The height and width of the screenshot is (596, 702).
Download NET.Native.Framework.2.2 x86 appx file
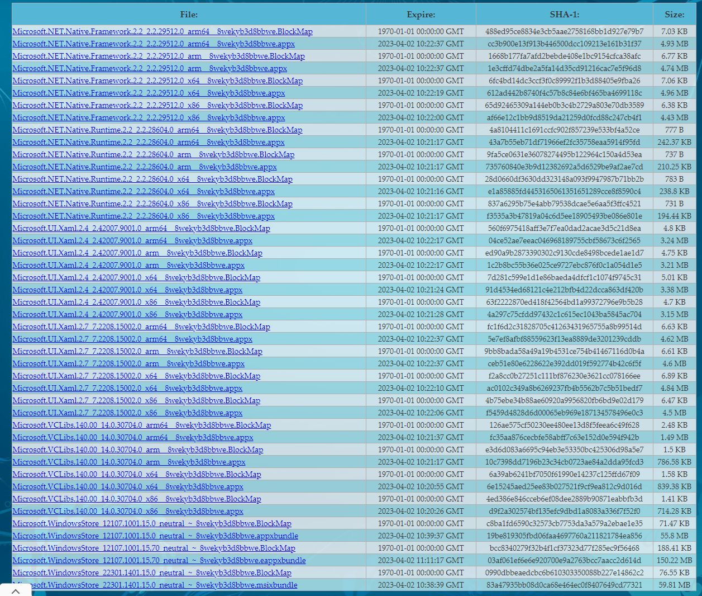[x=149, y=117]
